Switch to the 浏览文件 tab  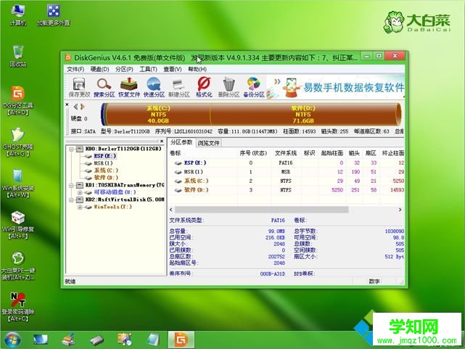tap(208, 143)
